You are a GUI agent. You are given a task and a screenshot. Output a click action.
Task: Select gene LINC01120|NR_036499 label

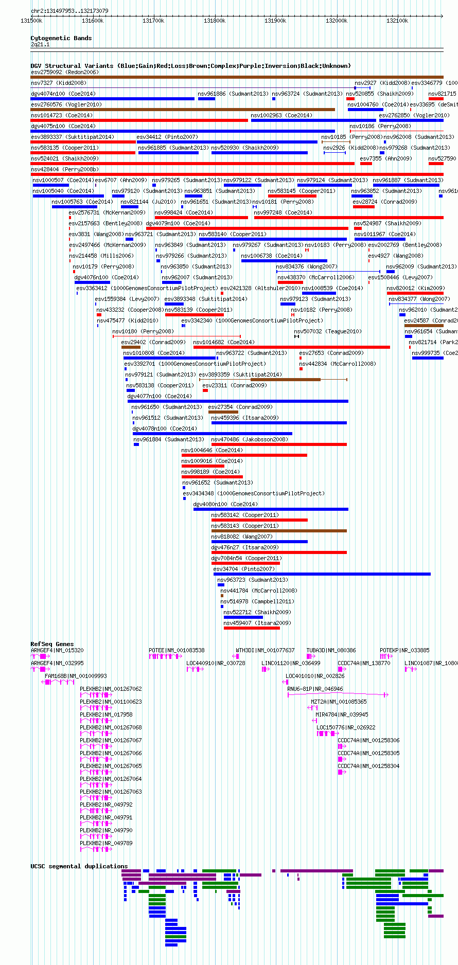click(291, 663)
